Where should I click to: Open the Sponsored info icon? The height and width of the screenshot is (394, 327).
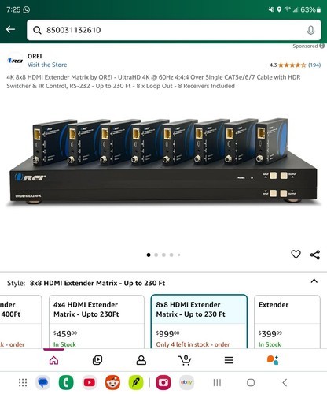(321, 46)
